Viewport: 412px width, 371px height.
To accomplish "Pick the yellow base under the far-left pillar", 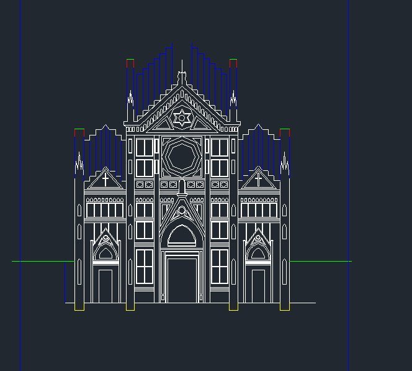I will [79, 307].
